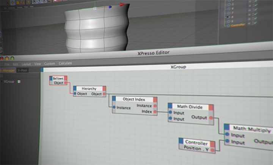Switch to the X-Pool tab
Screen dimensions: 273x165
coord(22,70)
